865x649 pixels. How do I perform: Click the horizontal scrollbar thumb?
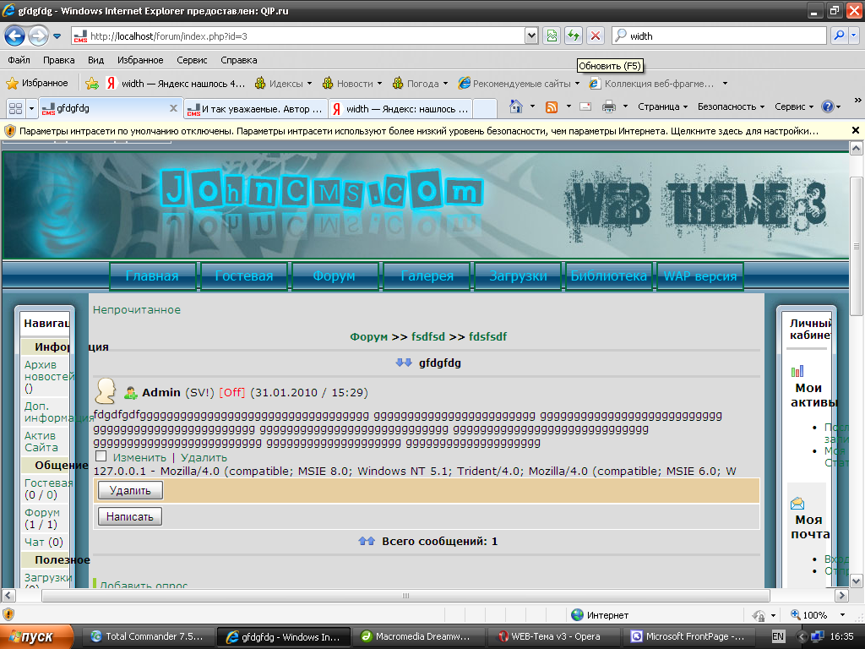coord(405,596)
